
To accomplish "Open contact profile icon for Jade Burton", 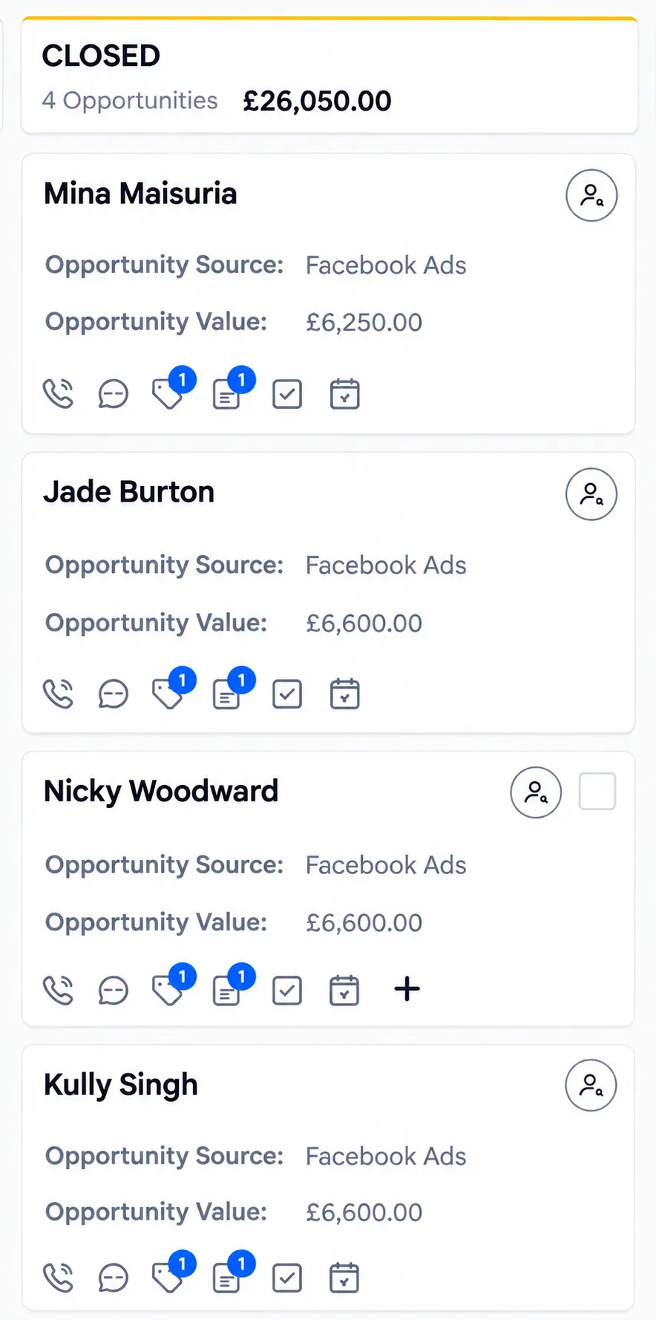I will (x=591, y=494).
